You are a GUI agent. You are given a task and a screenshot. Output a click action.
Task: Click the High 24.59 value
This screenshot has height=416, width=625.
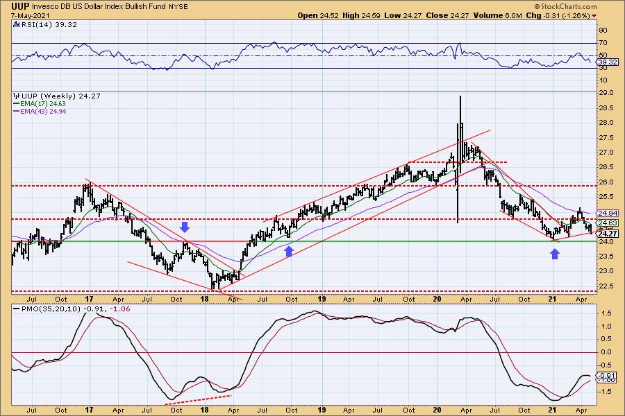click(361, 15)
